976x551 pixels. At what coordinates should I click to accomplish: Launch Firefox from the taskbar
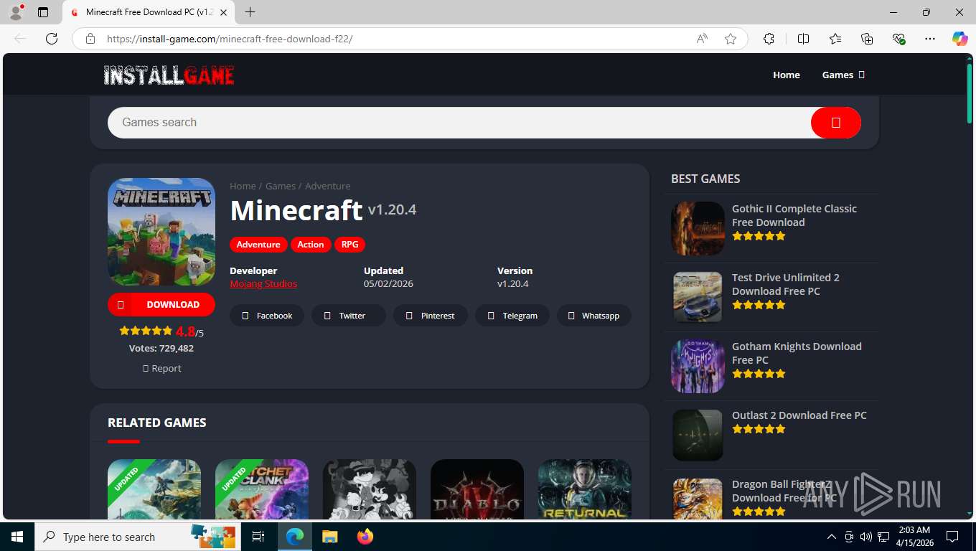click(x=365, y=537)
